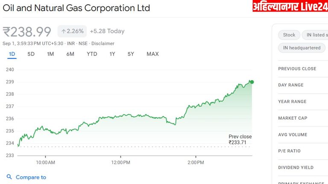Click the up-arrow 2.26% change badge
Viewport: 328px width, 184px height.
(x=72, y=31)
